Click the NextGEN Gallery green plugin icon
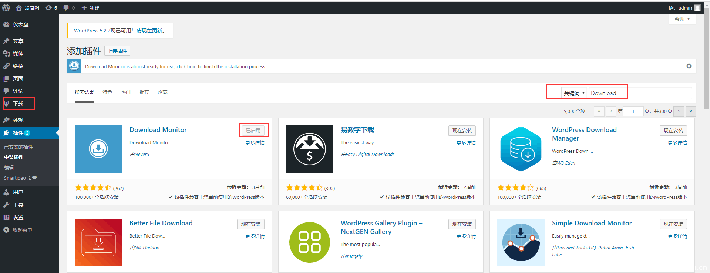710x273 pixels. [x=309, y=242]
